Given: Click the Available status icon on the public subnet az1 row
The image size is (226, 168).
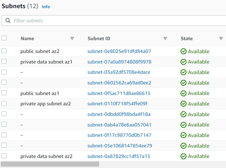Looking at the screenshot, I should click(184, 93).
